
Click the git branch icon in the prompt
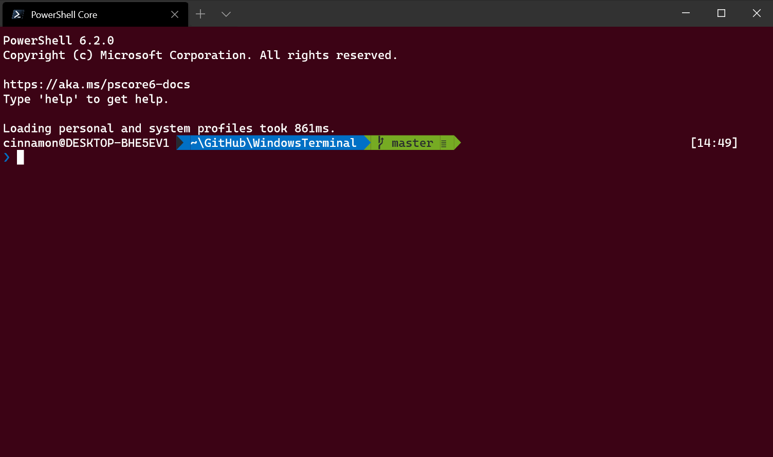380,143
